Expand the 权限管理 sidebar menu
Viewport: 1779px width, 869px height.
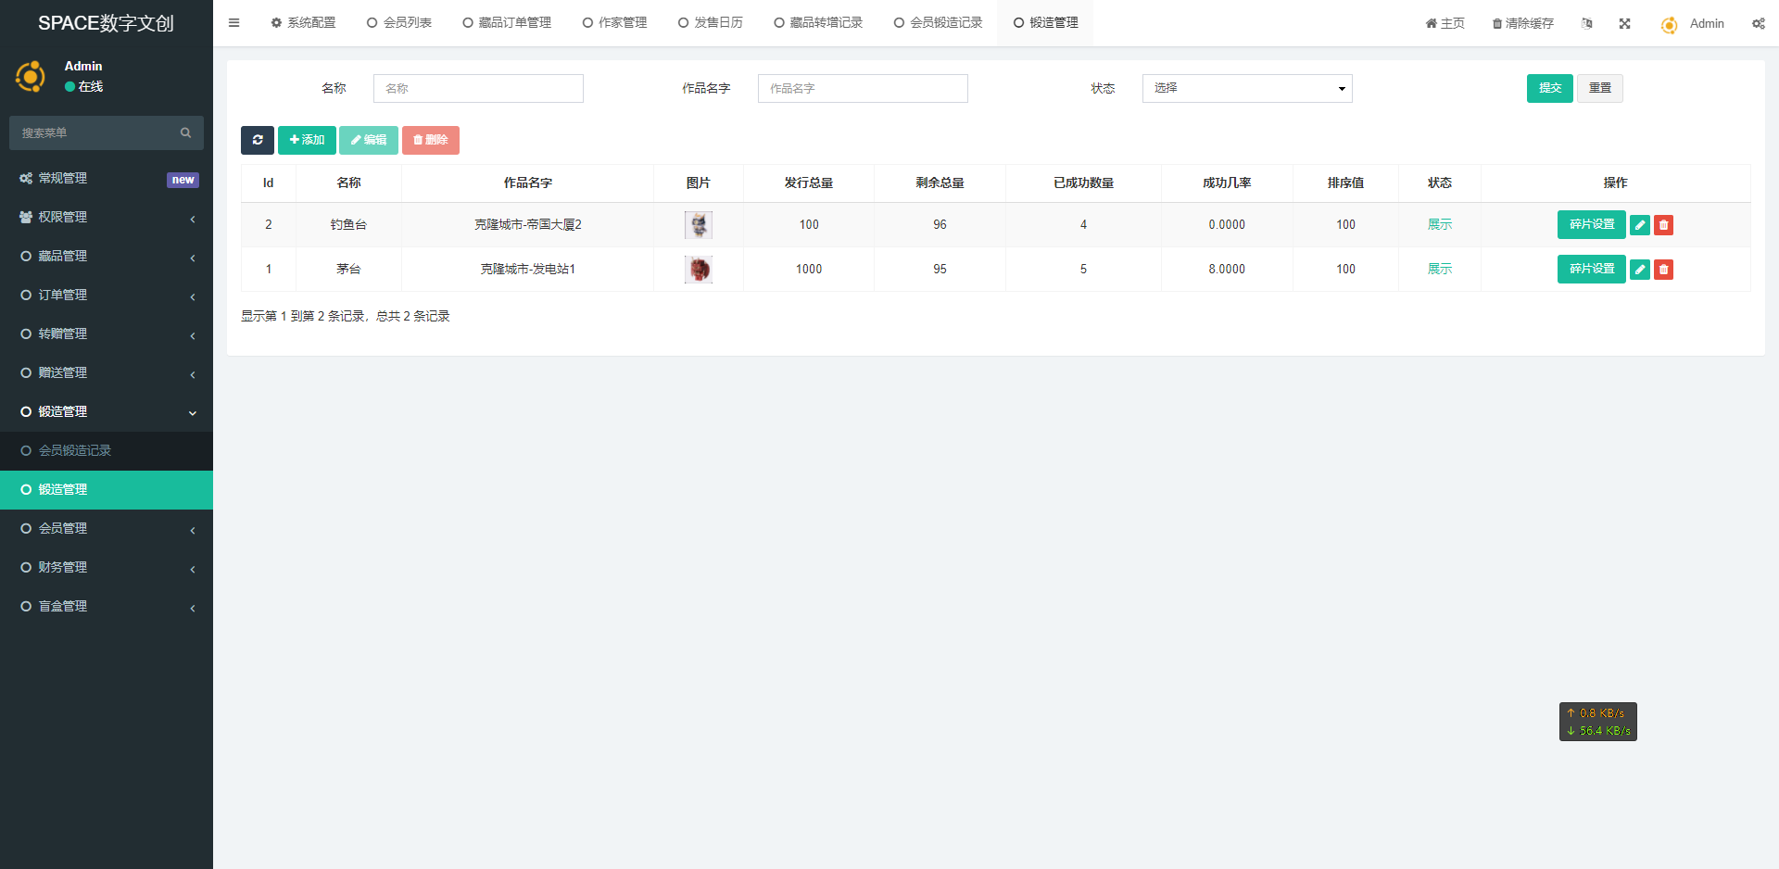pos(107,217)
